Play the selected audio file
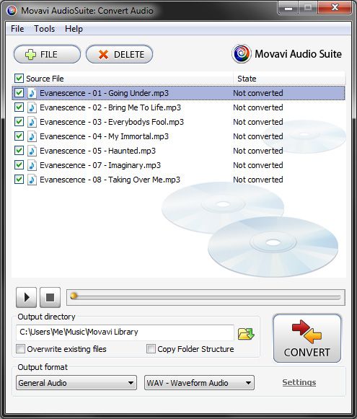Screen dimensions: 357x419 (x=27, y=297)
